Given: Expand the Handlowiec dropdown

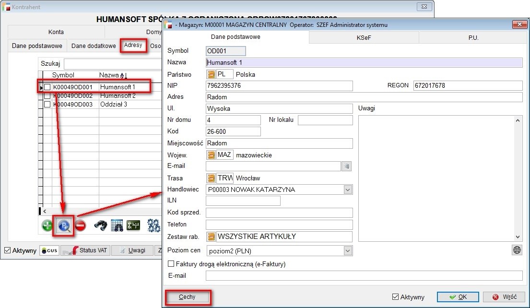Looking at the screenshot, I should click(348, 190).
